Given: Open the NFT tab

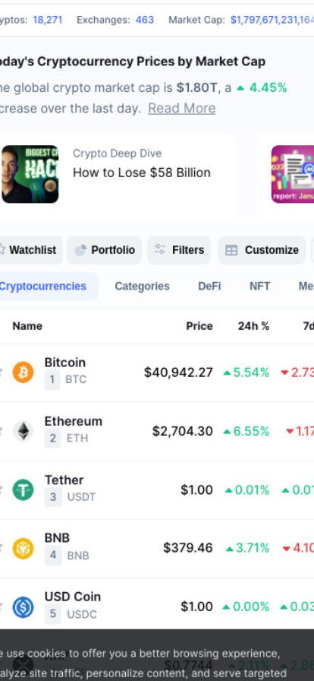Looking at the screenshot, I should pos(260,287).
